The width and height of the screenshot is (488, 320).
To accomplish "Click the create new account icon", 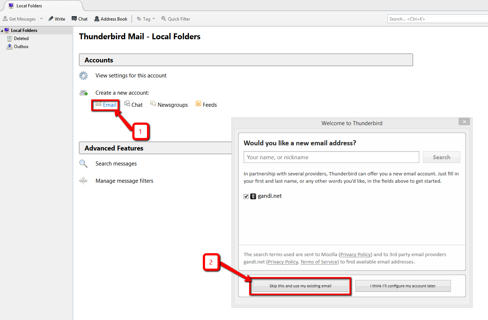I will tap(84, 93).
